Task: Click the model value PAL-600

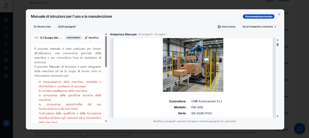Action: tap(197, 107)
